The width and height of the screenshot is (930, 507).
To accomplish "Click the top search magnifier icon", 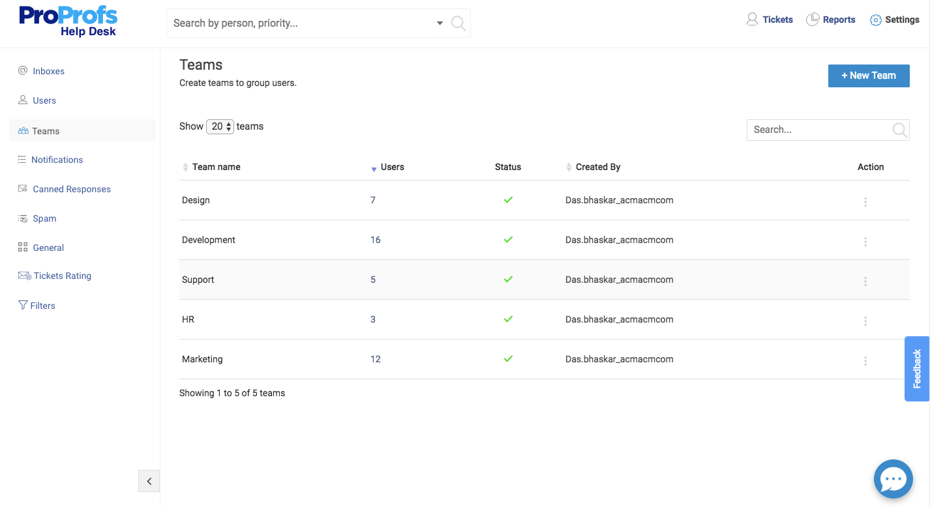I will [x=458, y=23].
